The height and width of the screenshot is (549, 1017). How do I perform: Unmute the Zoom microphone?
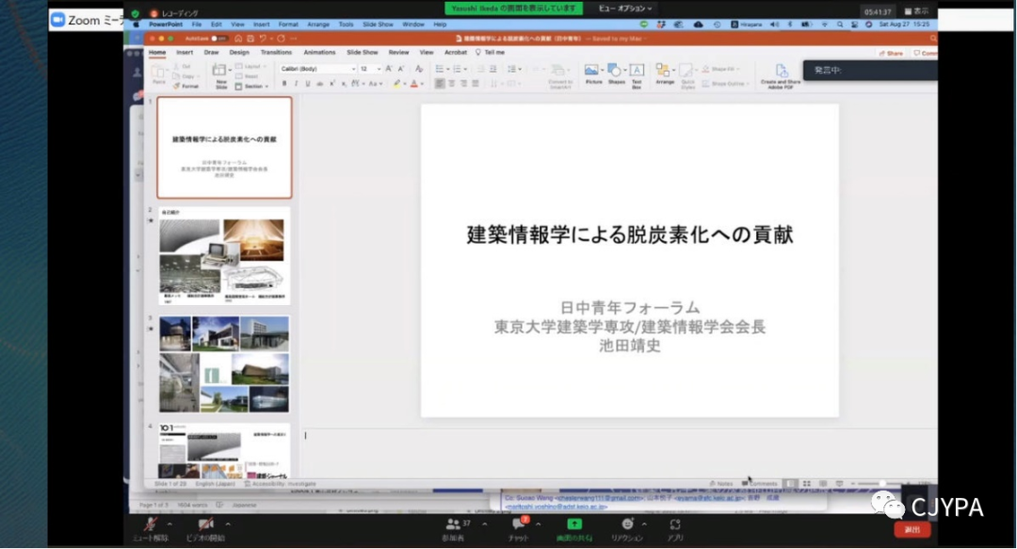click(151, 529)
